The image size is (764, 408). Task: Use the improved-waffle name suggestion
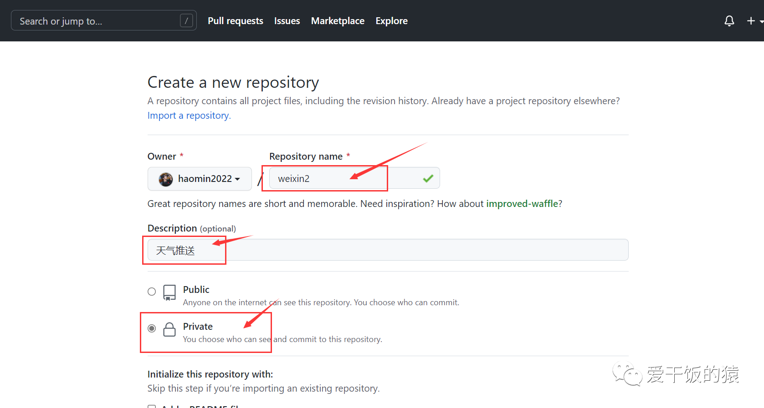522,204
